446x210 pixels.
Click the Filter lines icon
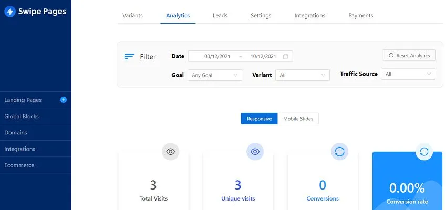coord(129,56)
